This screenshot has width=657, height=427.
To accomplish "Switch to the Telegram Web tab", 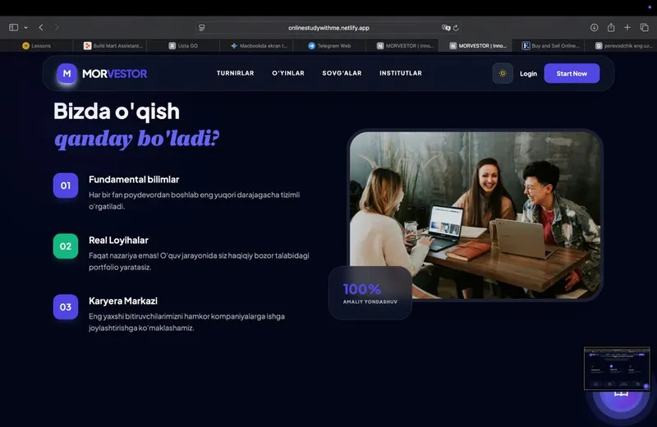I will click(329, 46).
